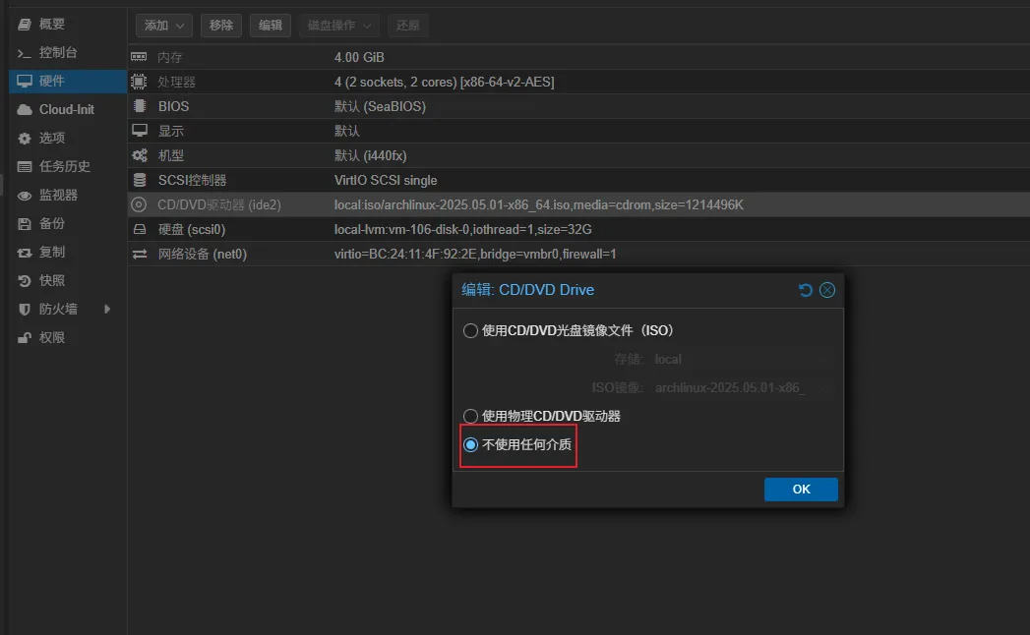The image size is (1030, 635).
Task: Select 不使用任何介质 radio option
Action: (471, 444)
